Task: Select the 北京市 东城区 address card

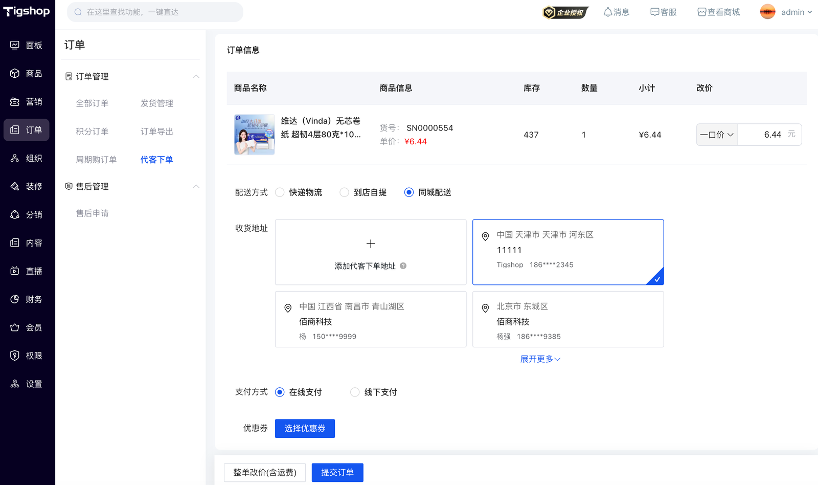Action: pos(568,320)
